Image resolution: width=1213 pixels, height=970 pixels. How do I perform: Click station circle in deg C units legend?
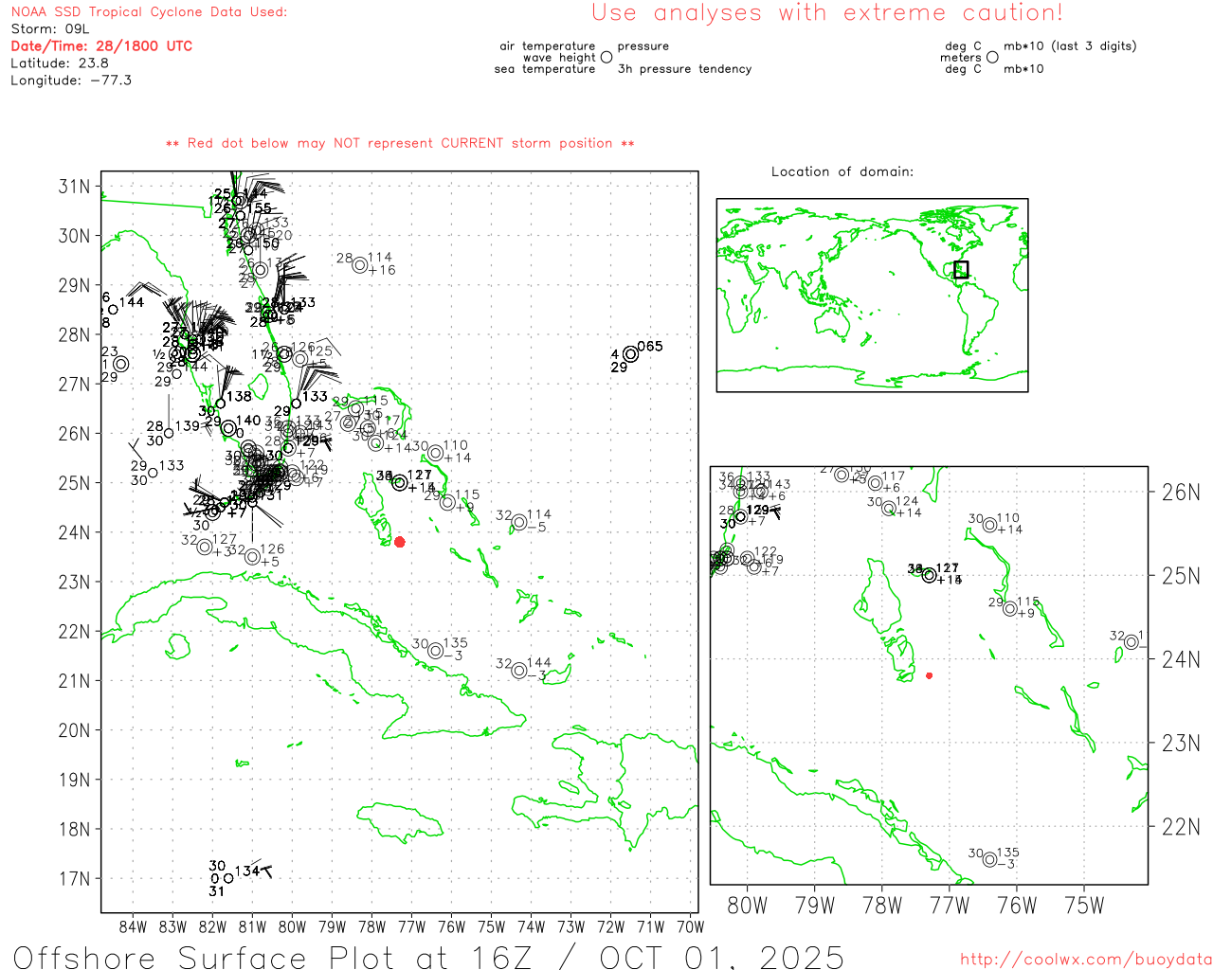pyautogui.click(x=992, y=58)
